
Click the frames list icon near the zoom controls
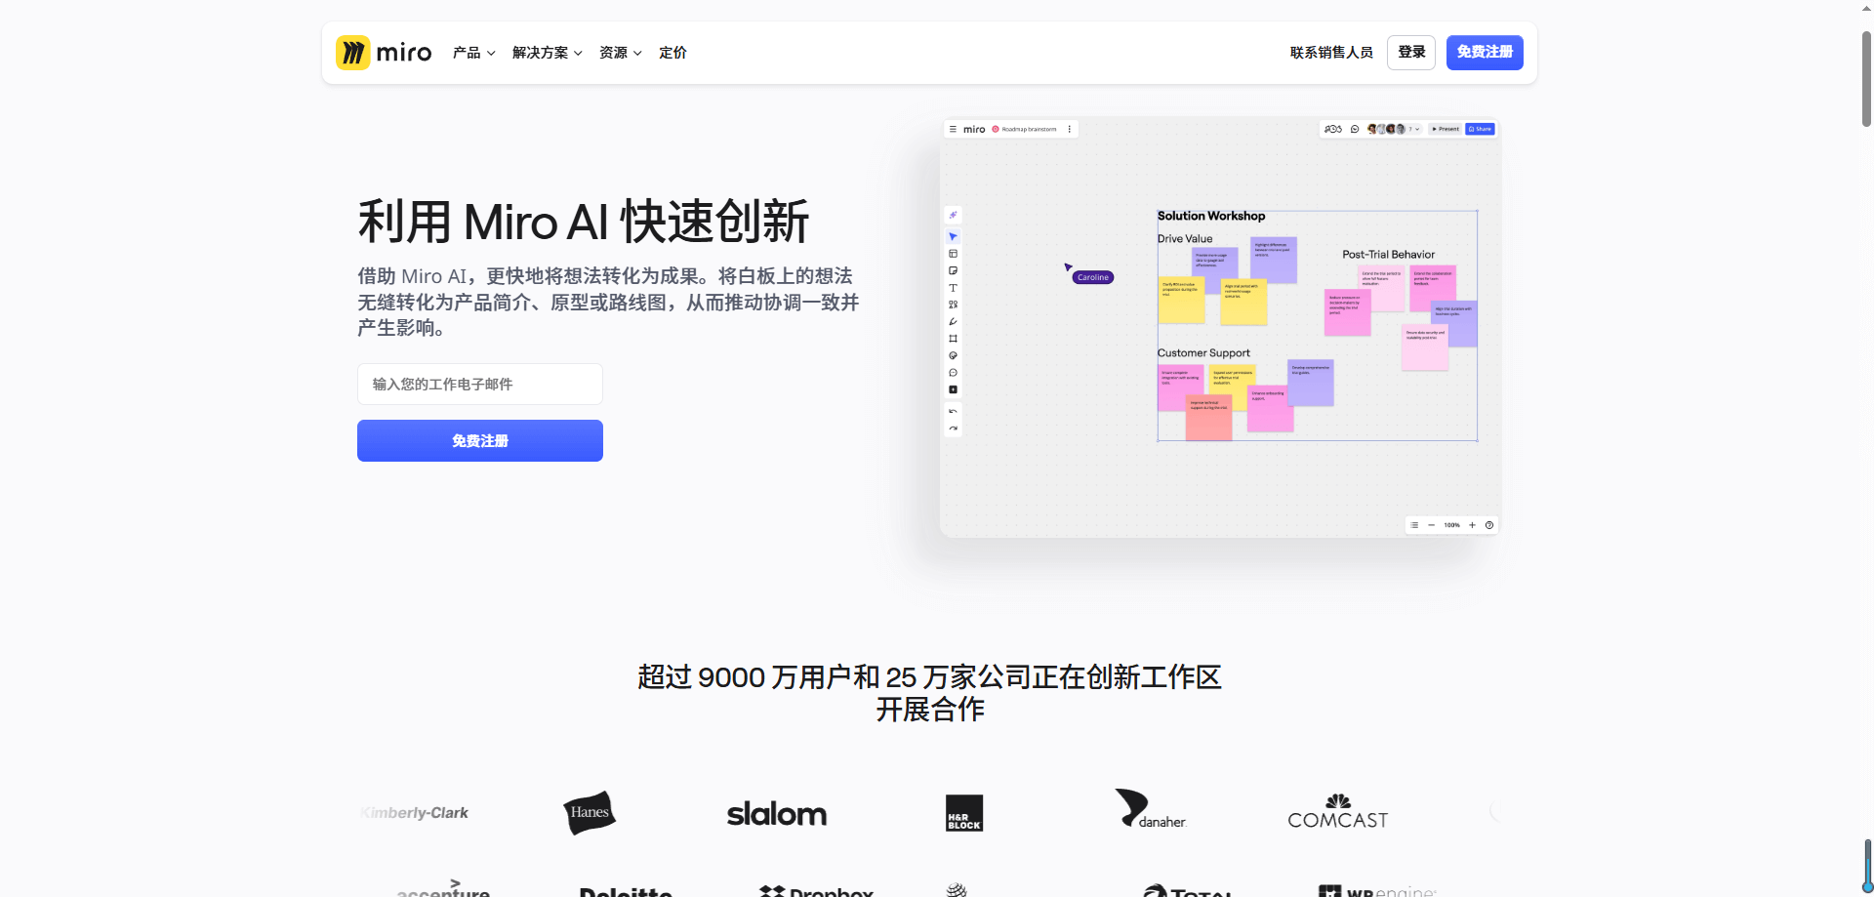pyautogui.click(x=1414, y=525)
